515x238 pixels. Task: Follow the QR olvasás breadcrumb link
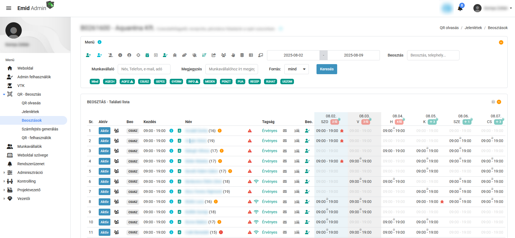click(449, 28)
